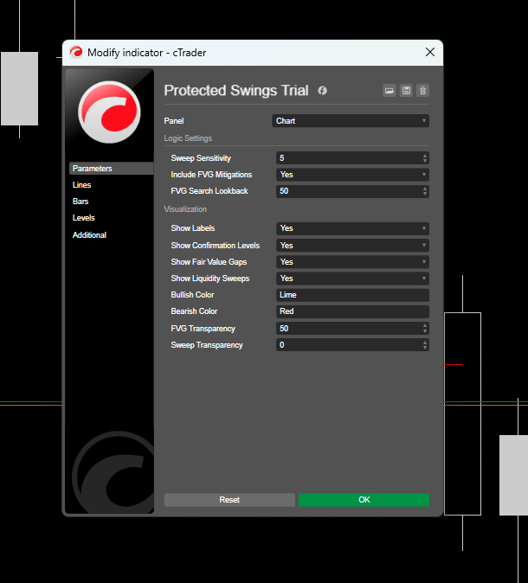The height and width of the screenshot is (583, 528).
Task: Click the Bullish Color field showing Lime
Action: pyautogui.click(x=351, y=295)
